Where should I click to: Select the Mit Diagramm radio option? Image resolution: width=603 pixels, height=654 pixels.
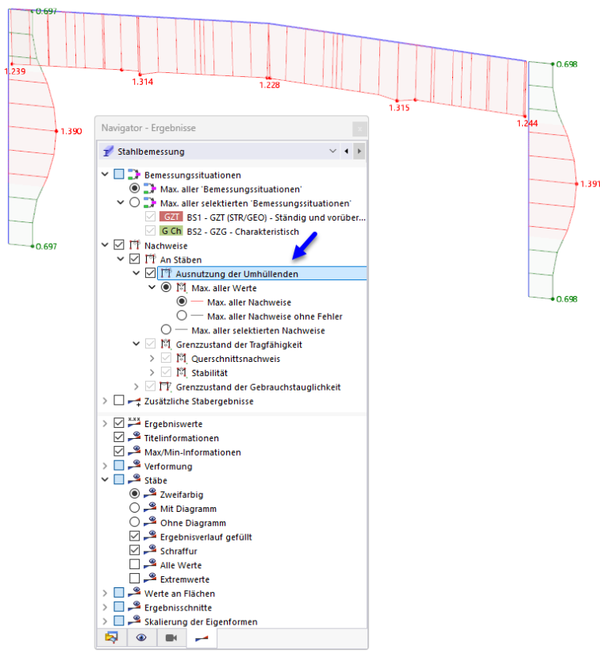(x=134, y=508)
